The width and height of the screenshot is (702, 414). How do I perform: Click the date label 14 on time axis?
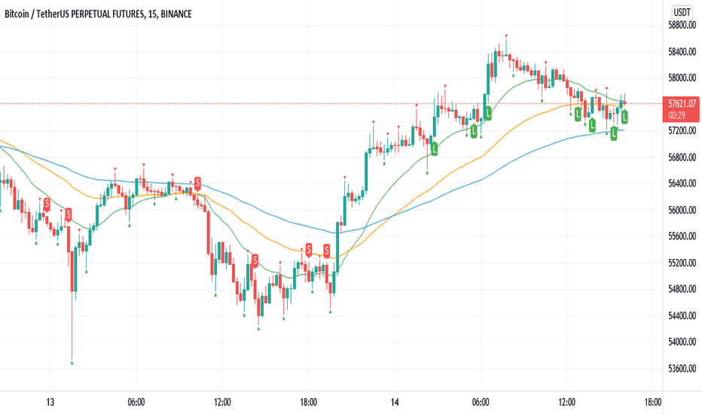tap(395, 402)
